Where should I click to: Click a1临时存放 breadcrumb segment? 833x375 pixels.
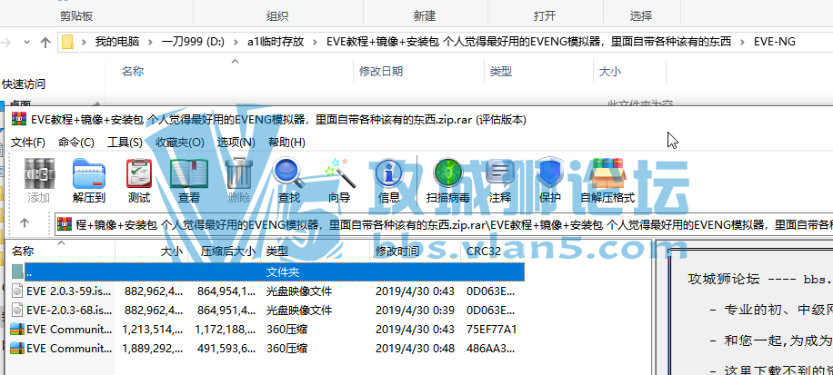(x=276, y=42)
